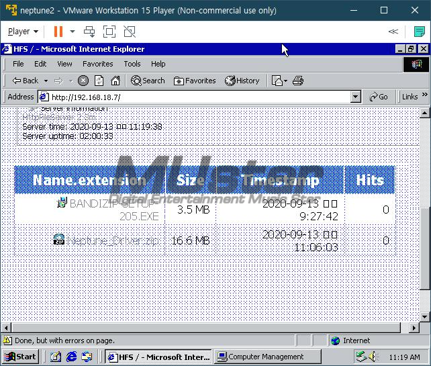
Task: Sort files by Timestamp column
Action: (281, 181)
